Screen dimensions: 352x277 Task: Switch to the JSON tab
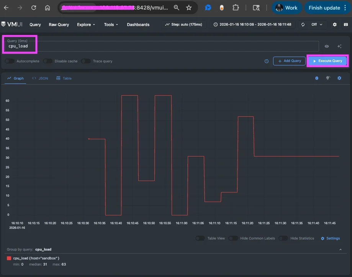40,78
